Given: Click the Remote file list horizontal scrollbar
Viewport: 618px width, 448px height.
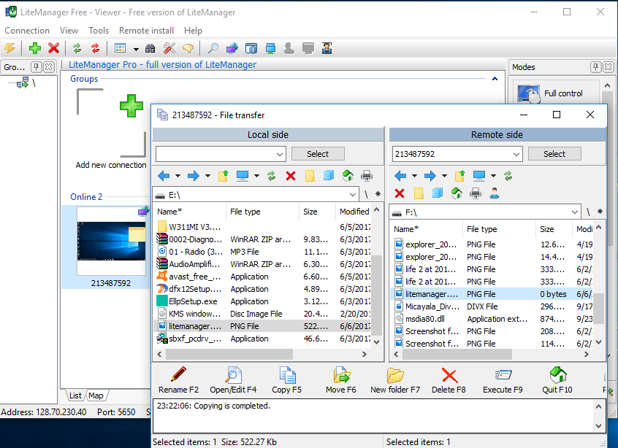Looking at the screenshot, I should point(491,355).
